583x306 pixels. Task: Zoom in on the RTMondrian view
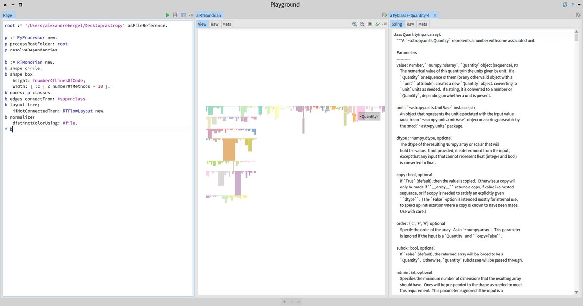click(x=355, y=24)
